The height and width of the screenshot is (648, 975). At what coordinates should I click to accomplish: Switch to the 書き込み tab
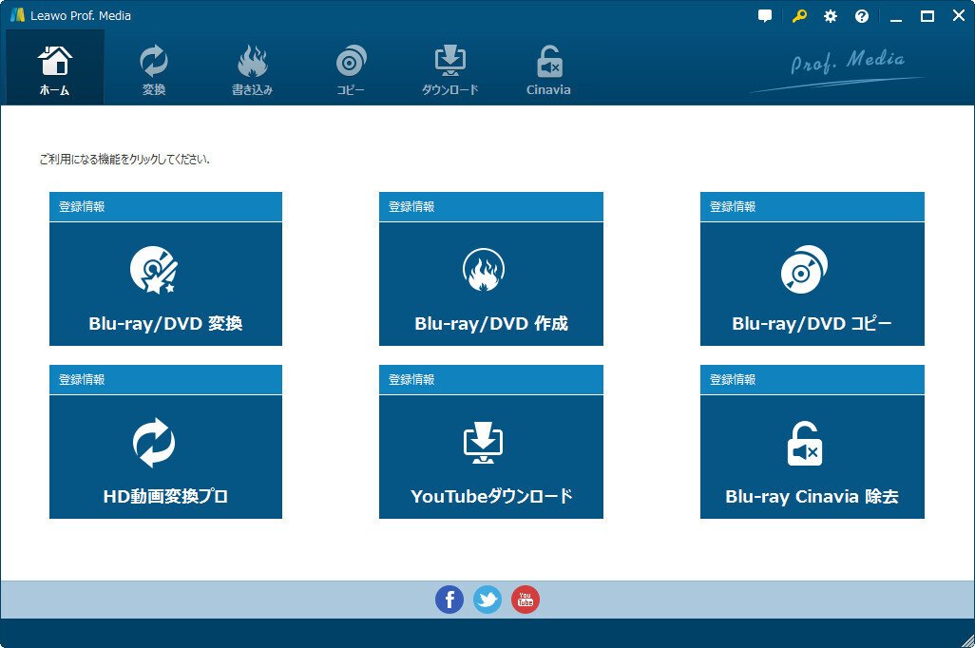coord(251,67)
